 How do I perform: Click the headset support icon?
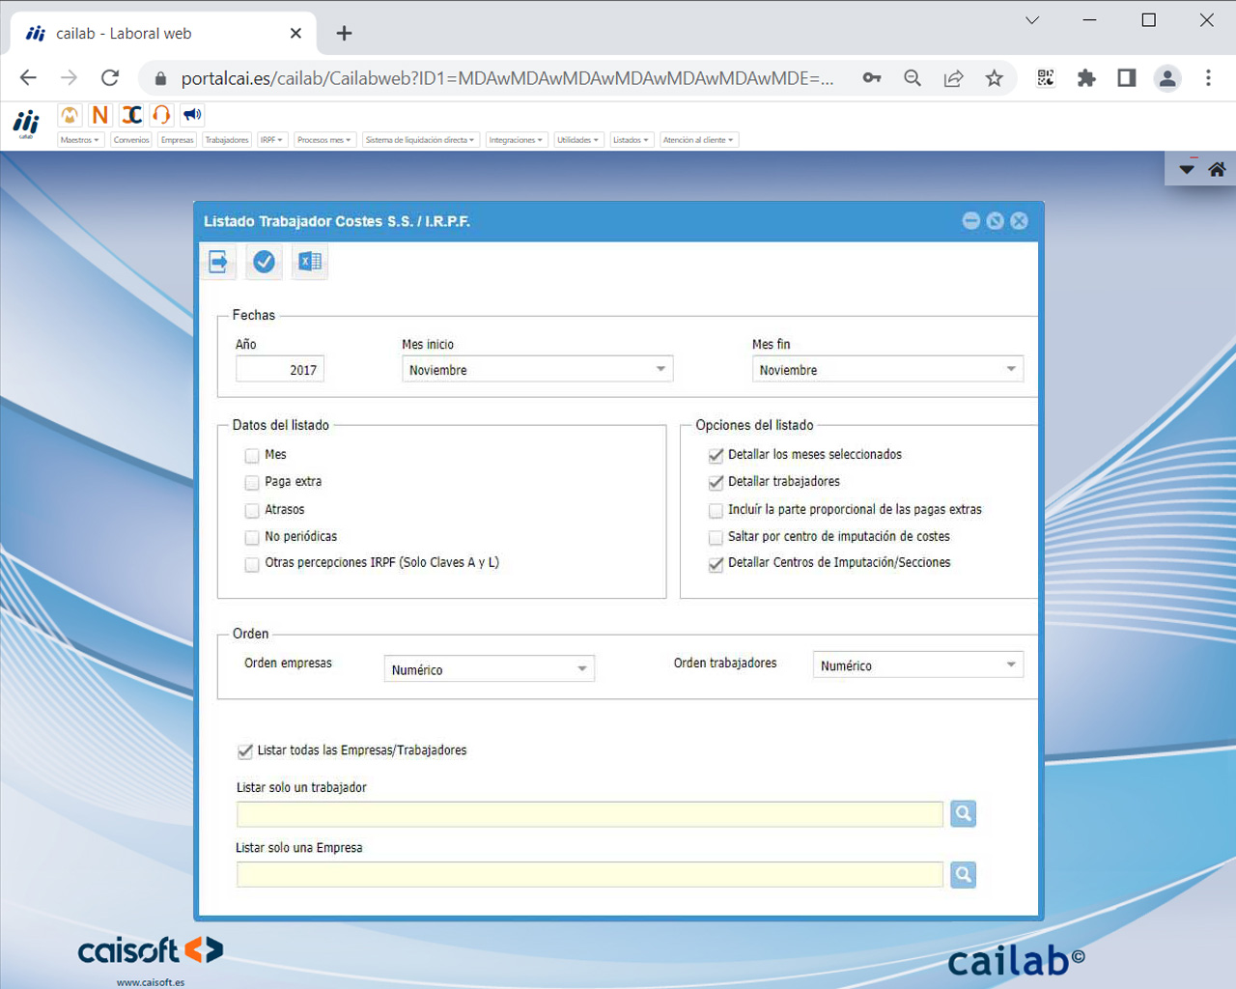pos(160,115)
